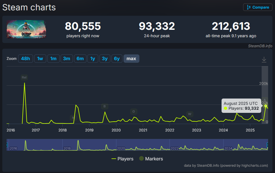This screenshot has height=173, width=275.
Task: Click the N marker near 2018
Action: tap(73, 118)
